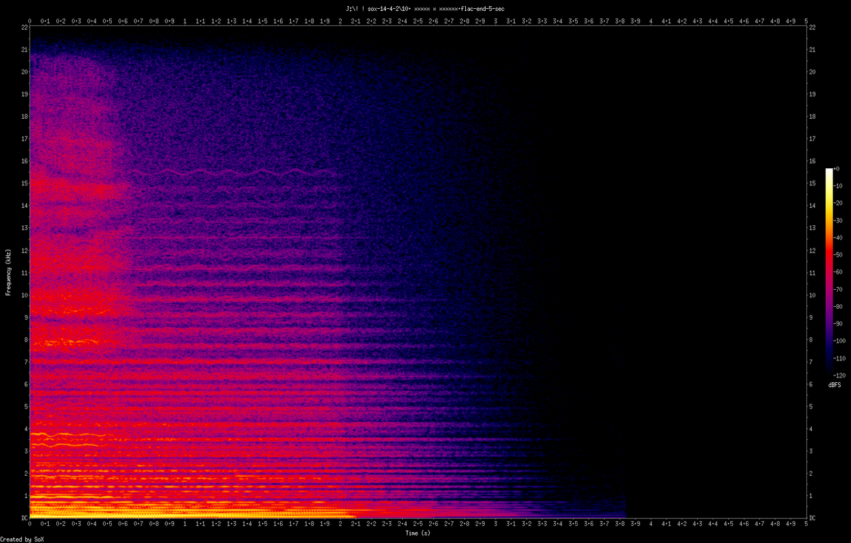Image resolution: width=851 pixels, height=543 pixels.
Task: Click the "Time (s)" axis label
Action: click(418, 533)
